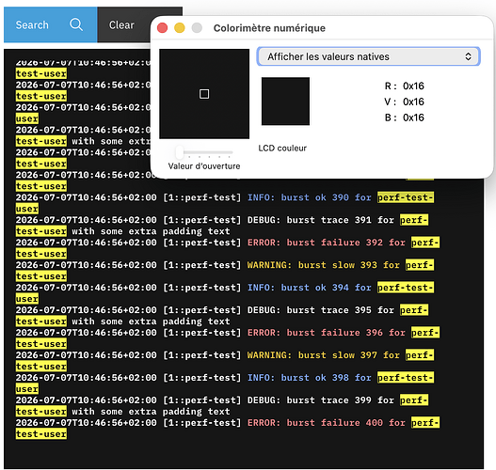Click the magnifying glass search icon
Screen dimensions: 496x470
click(76, 24)
